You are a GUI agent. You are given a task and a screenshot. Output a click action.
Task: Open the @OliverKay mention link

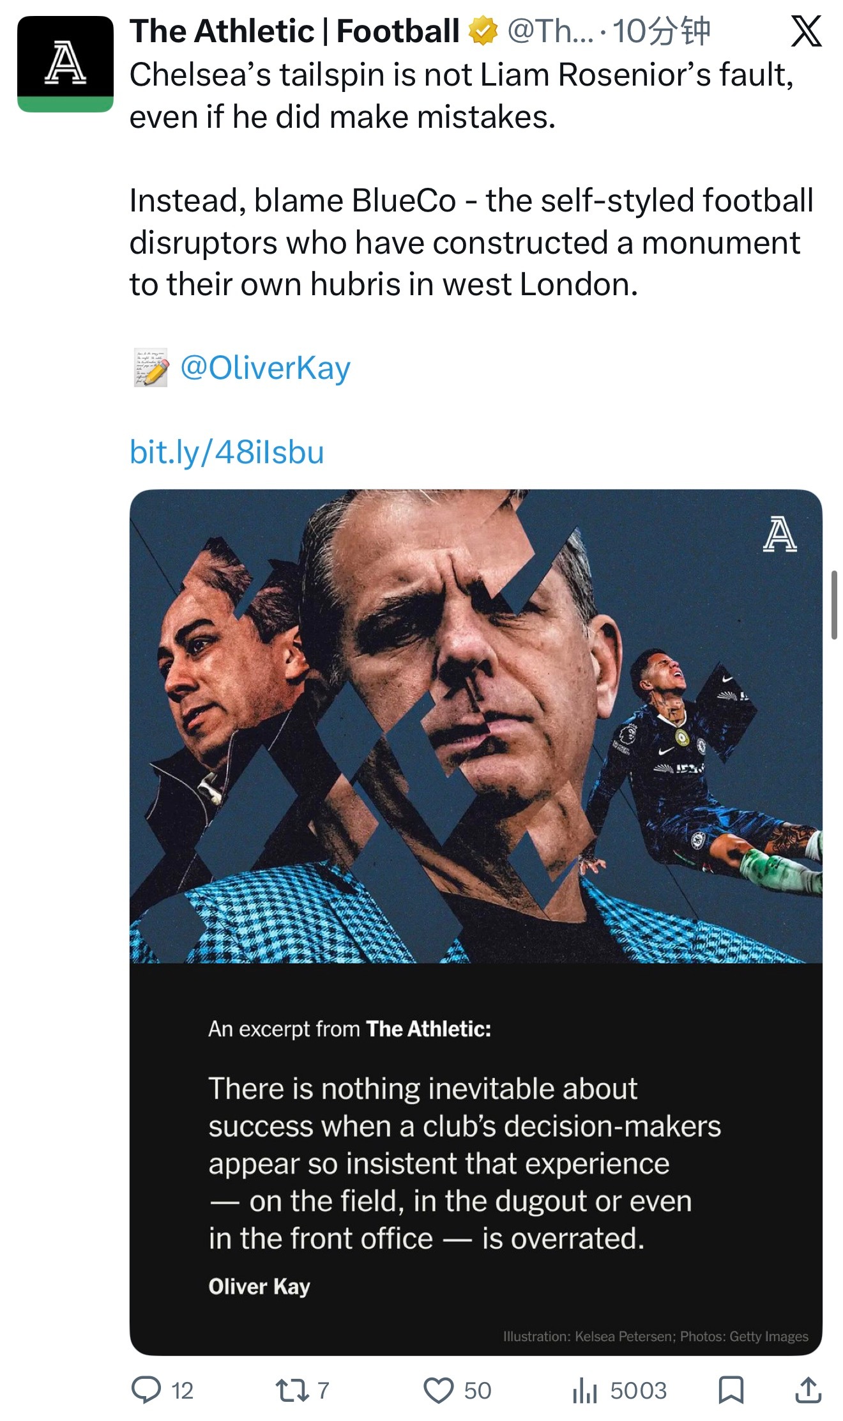265,368
